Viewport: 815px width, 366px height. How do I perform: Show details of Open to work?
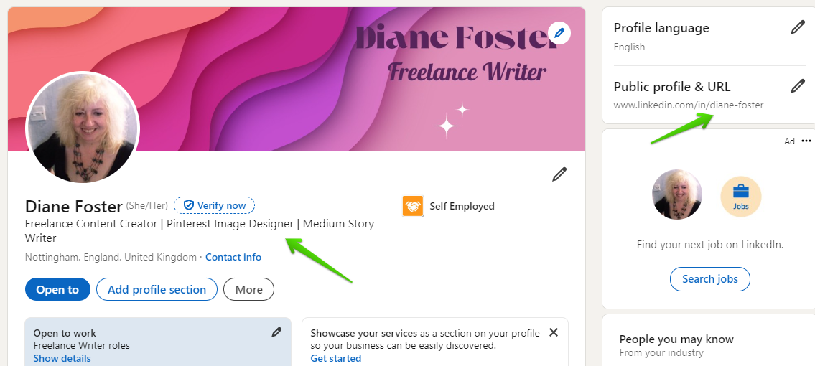click(62, 358)
